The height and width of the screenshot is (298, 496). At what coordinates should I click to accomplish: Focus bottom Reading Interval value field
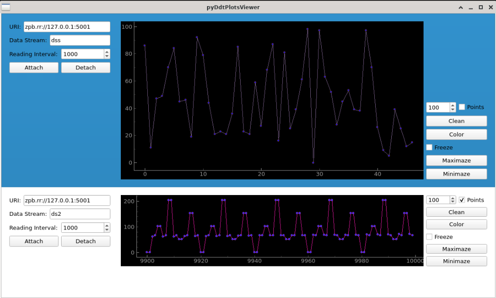[82, 228]
